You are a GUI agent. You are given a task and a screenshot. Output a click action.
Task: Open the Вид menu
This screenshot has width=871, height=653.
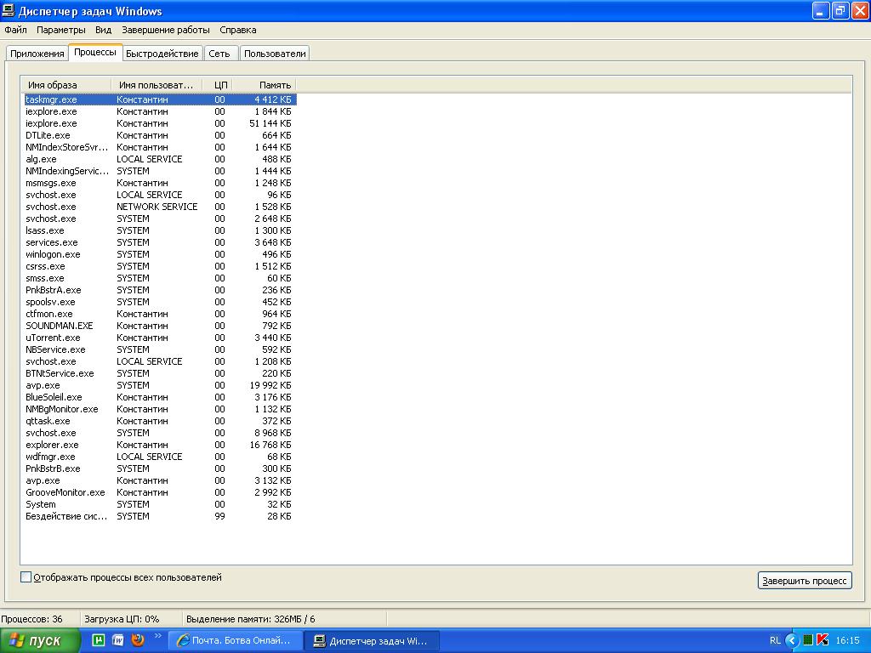coord(103,30)
